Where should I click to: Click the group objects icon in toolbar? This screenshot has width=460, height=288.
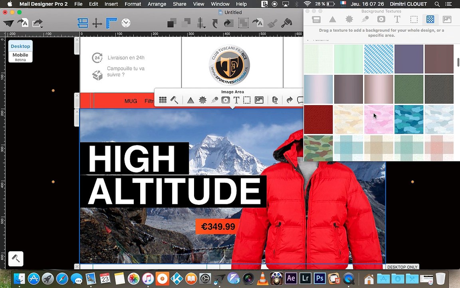243,23
